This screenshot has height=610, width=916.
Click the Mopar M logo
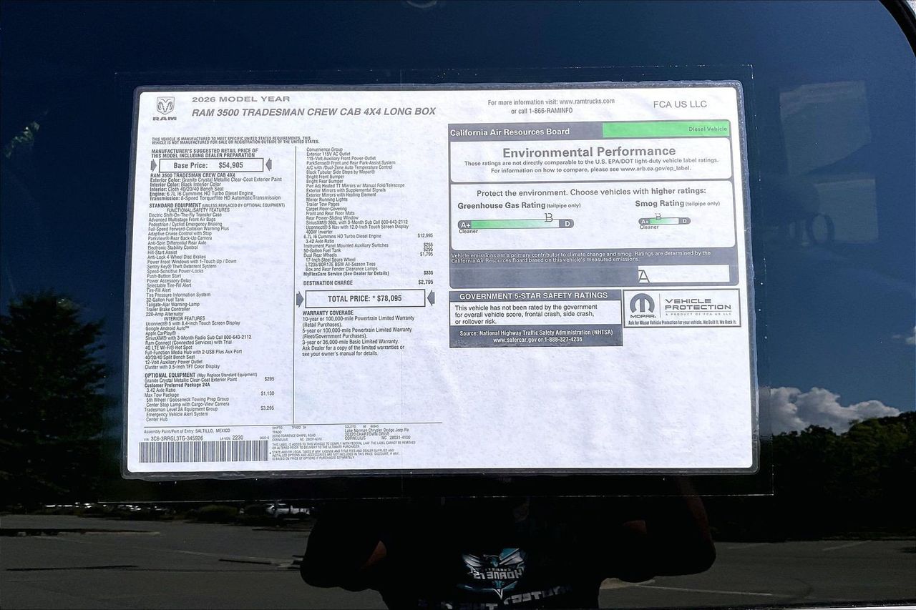coord(642,305)
